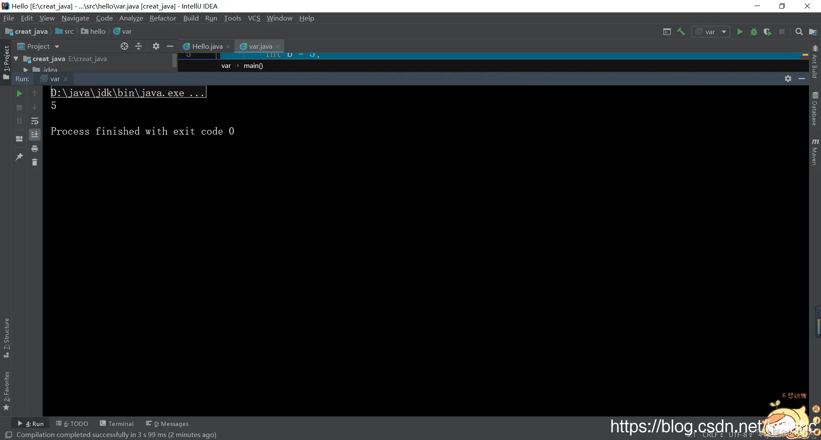Run var with Coverage icon
This screenshot has height=440, width=821.
pyautogui.click(x=768, y=32)
